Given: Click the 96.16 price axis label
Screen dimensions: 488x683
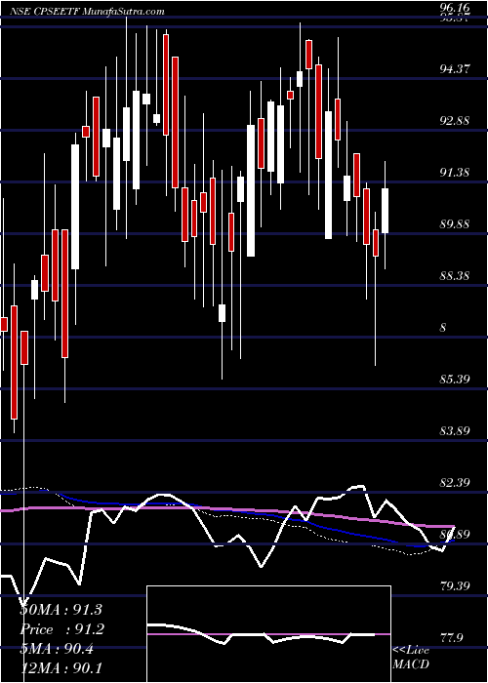Looking at the screenshot, I should pyautogui.click(x=454, y=8).
